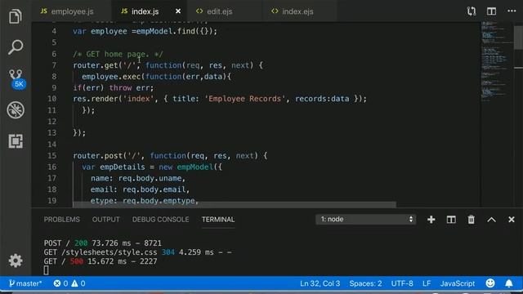Image resolution: width=523 pixels, height=294 pixels.
Task: Close the terminal panel
Action: (x=512, y=220)
